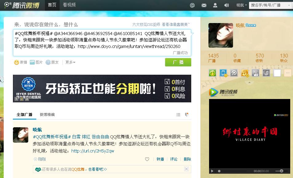Collapse the app panel with the up arrow
This screenshot has height=178, width=293.
(249, 82)
